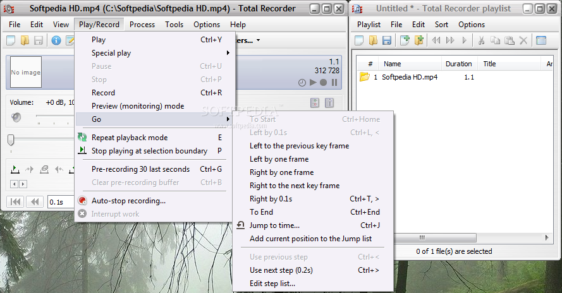Open the Play/Record menu
The height and width of the screenshot is (293, 562).
[x=99, y=25]
